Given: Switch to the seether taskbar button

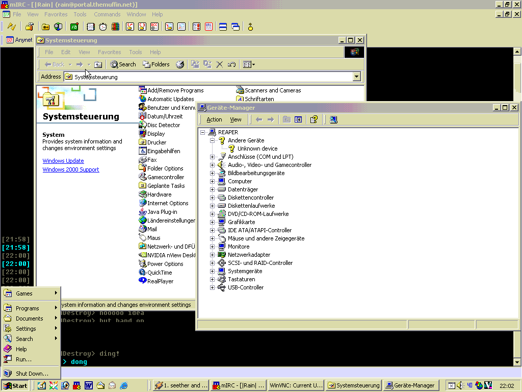Looking at the screenshot, I should pos(181,385).
